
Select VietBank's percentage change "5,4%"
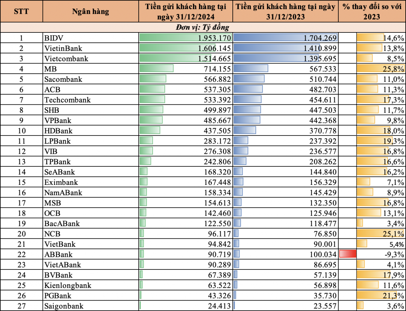pos(397,244)
